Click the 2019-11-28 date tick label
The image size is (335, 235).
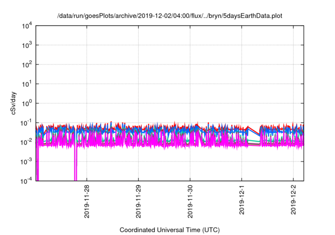pos(87,201)
